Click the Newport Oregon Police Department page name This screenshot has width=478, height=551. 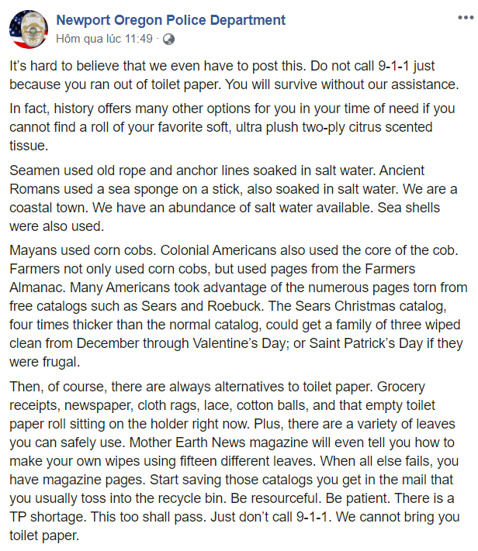[x=171, y=20]
